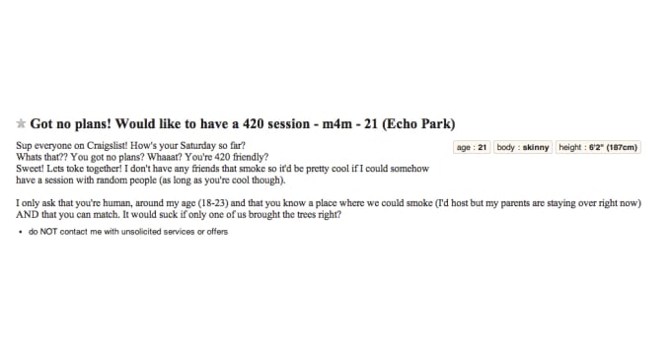Click the 'body : skinny' attribute tag
This screenshot has height=364, width=671.
pyautogui.click(x=523, y=147)
